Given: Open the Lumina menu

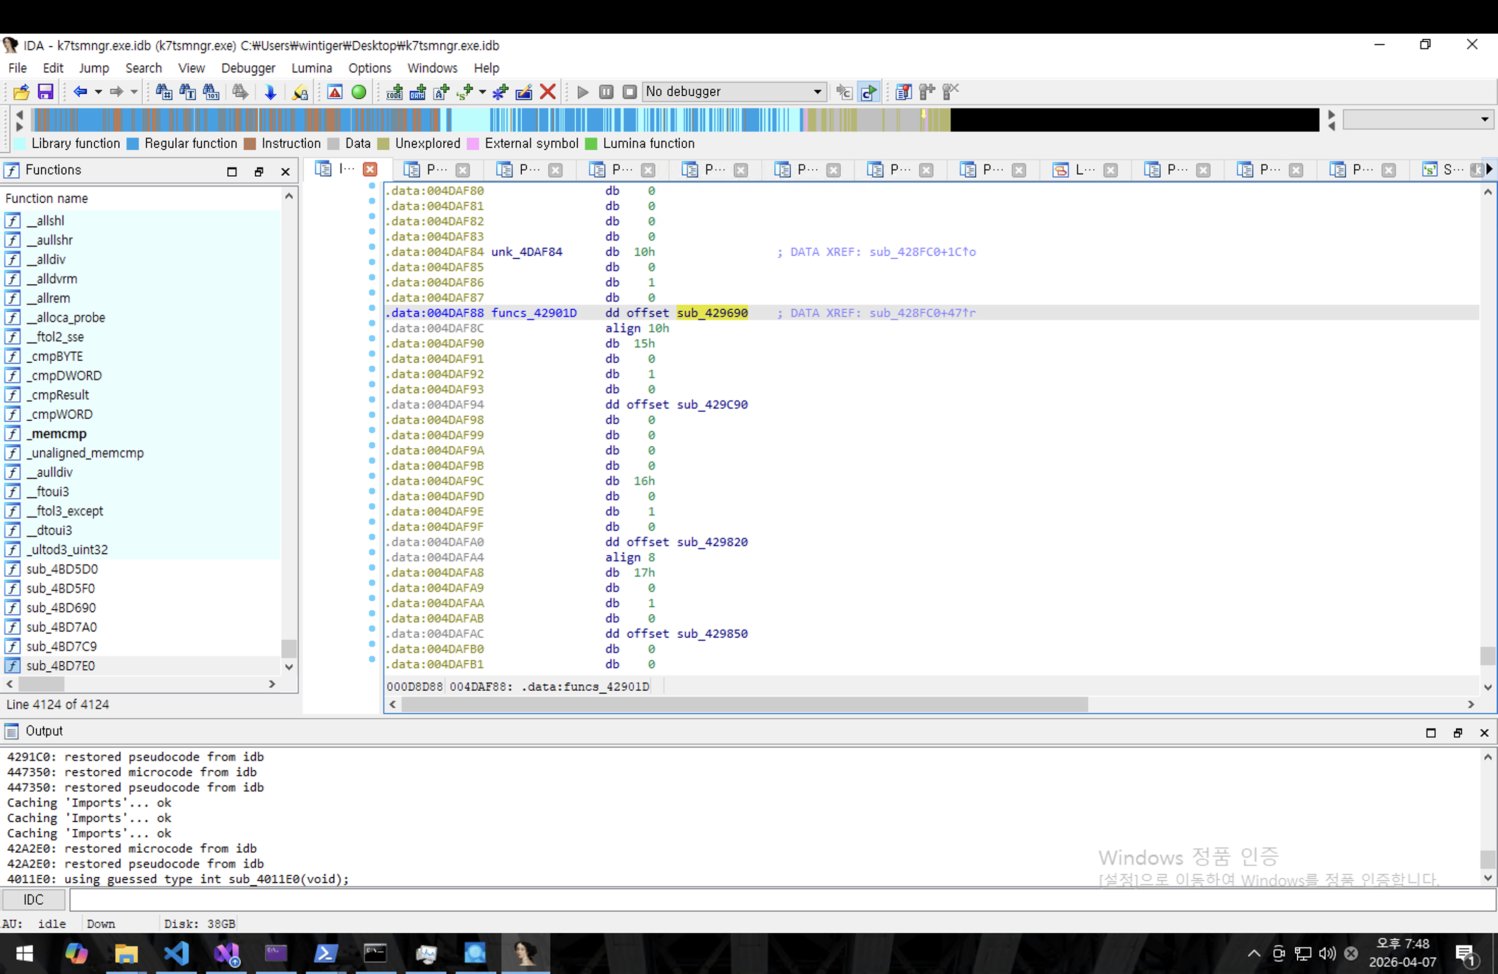Looking at the screenshot, I should tap(311, 68).
